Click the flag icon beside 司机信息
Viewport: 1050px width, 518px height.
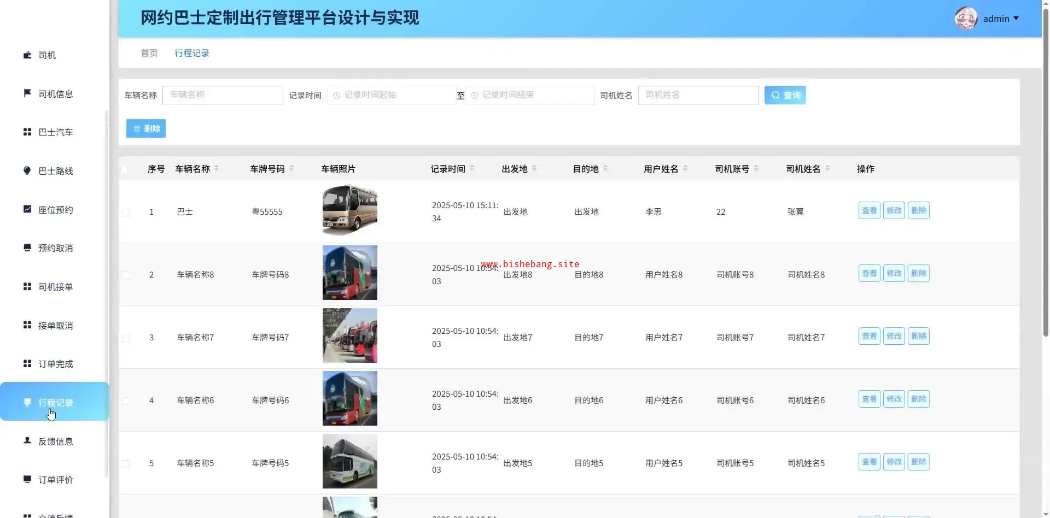[27, 93]
